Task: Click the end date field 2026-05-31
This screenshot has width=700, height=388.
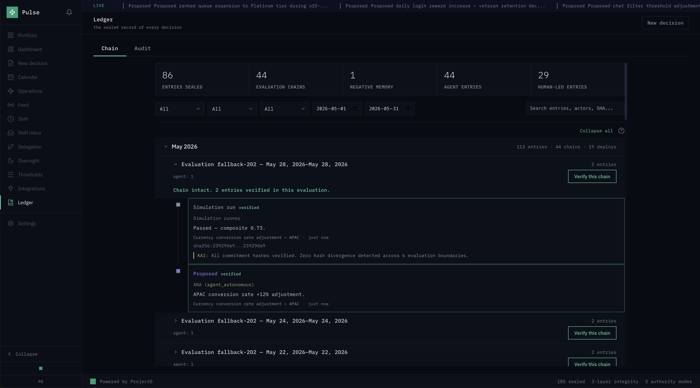Action: point(390,109)
